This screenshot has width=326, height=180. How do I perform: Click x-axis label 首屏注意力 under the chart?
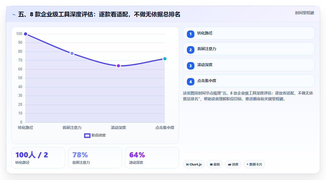pyautogui.click(x=72, y=128)
